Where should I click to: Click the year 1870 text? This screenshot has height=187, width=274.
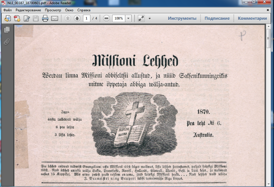tap(203, 112)
